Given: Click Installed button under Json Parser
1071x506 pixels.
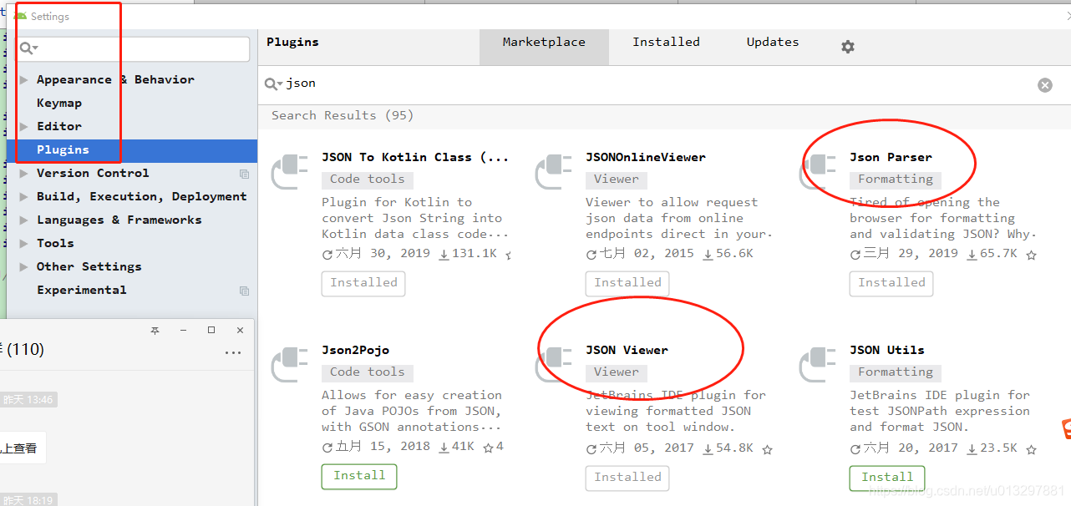Looking at the screenshot, I should 891,283.
